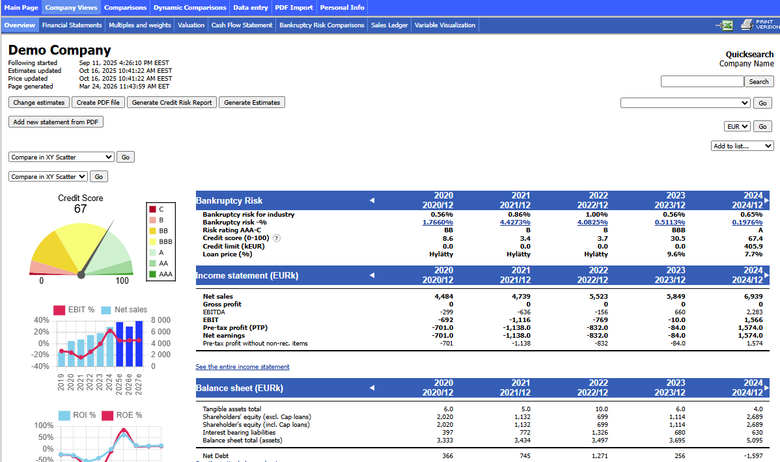Advance Bankruptcy Risk years with right arrow
Screen dimensions: 780x462
point(766,200)
